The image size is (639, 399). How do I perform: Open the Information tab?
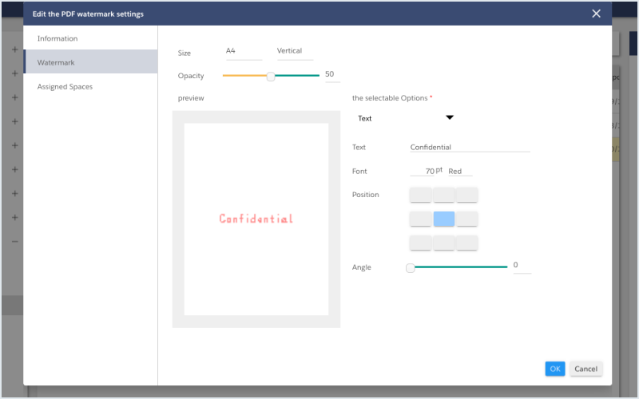click(90, 38)
